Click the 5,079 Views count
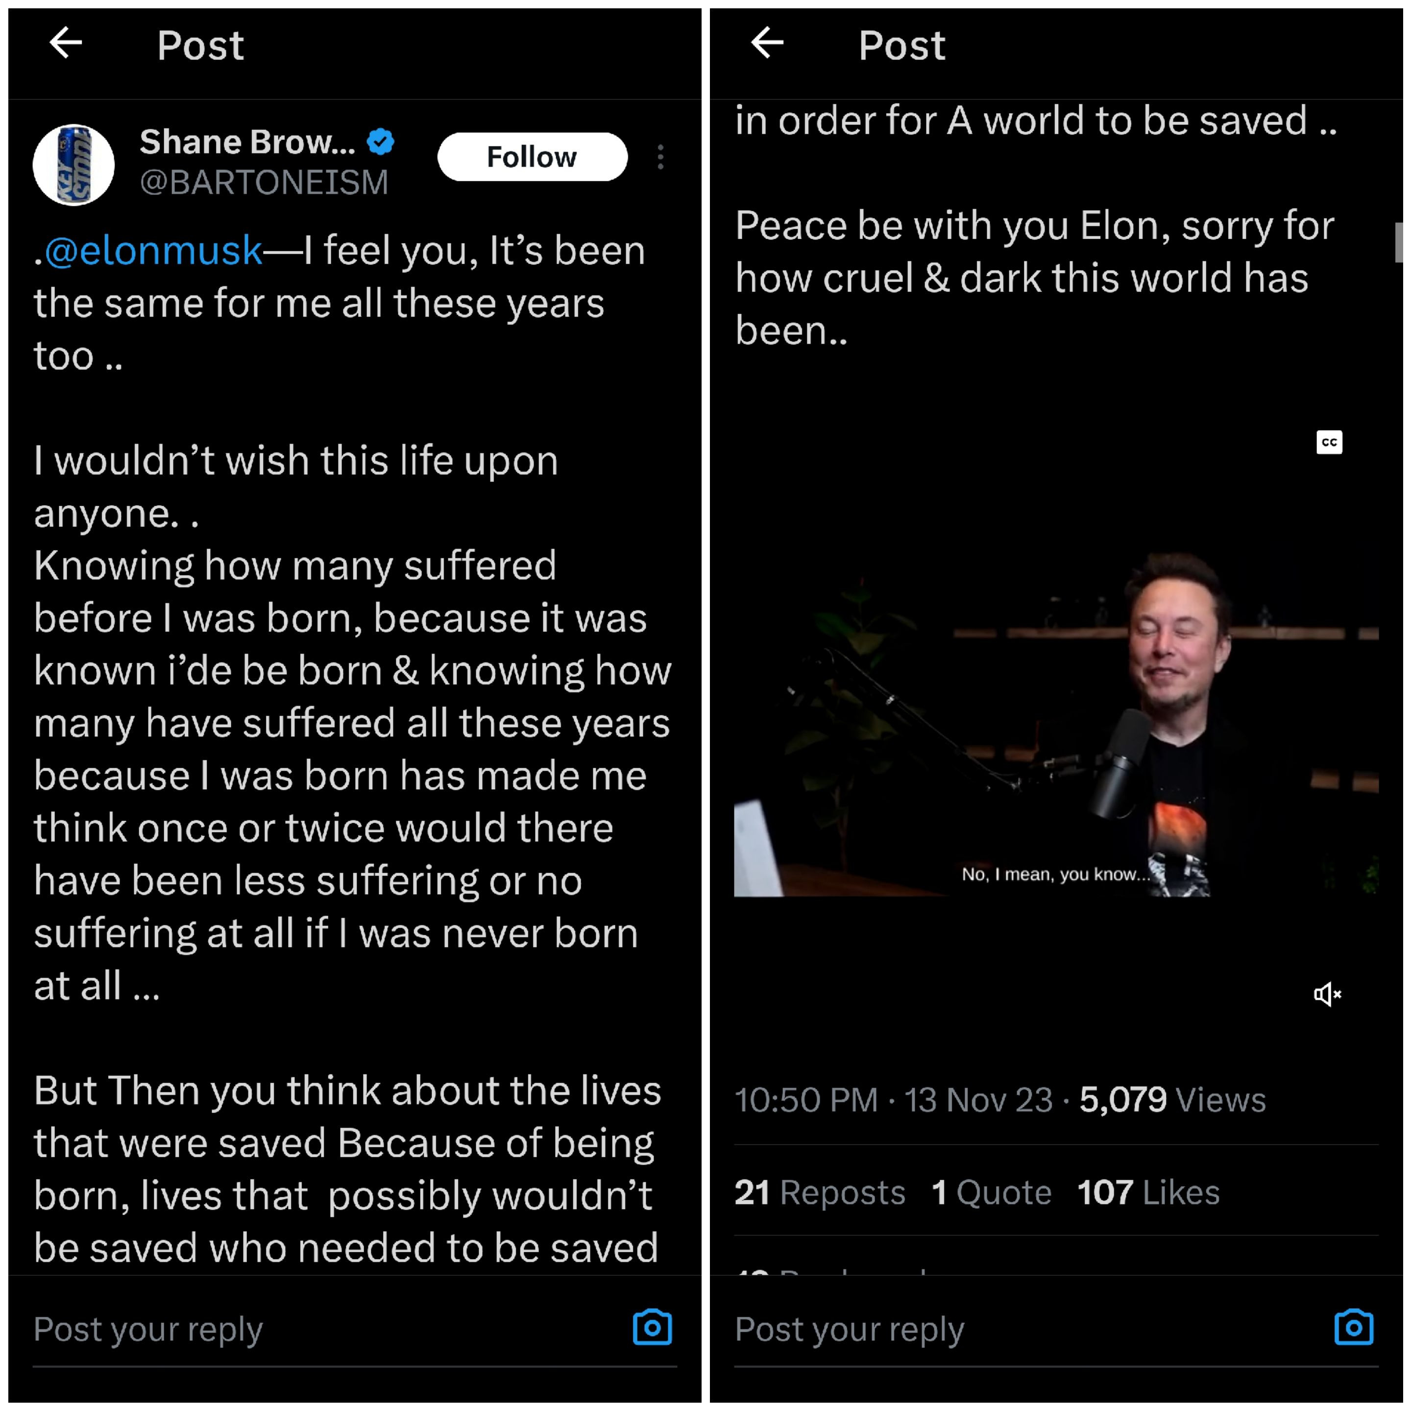 [1172, 1100]
